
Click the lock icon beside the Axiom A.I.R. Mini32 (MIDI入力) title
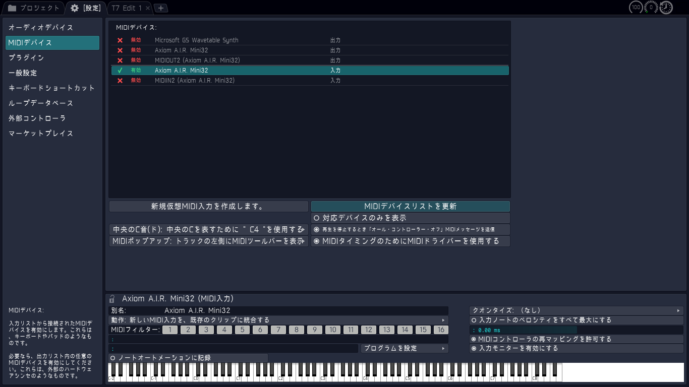click(112, 299)
